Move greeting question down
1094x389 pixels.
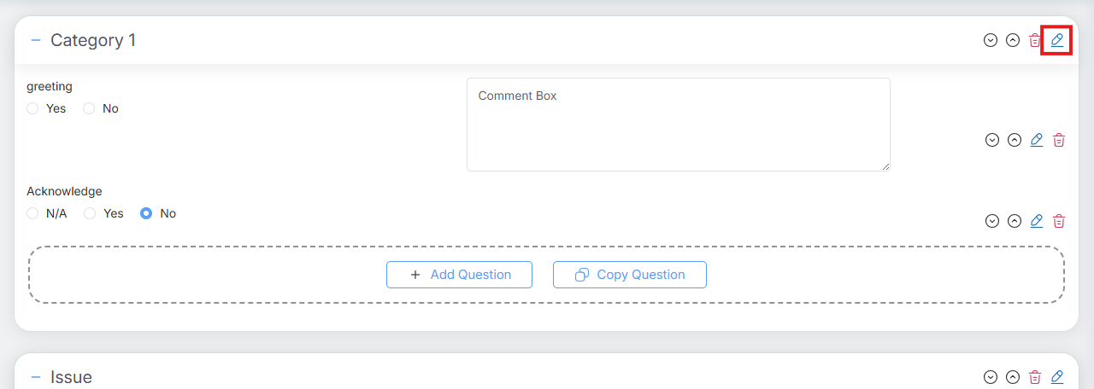[992, 140]
